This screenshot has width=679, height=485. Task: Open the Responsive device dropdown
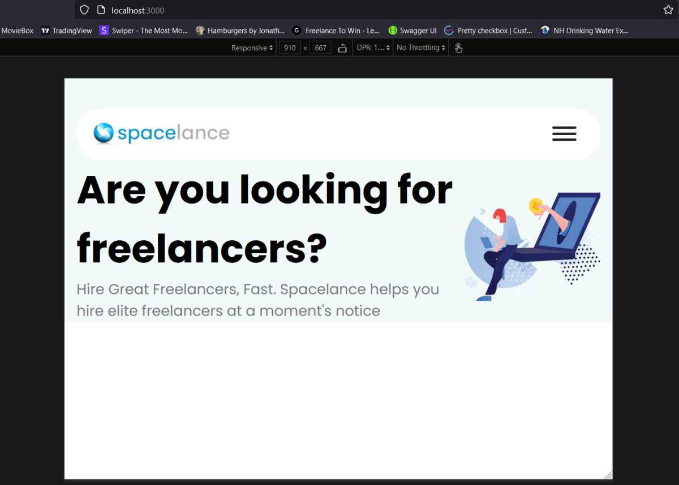tap(252, 48)
